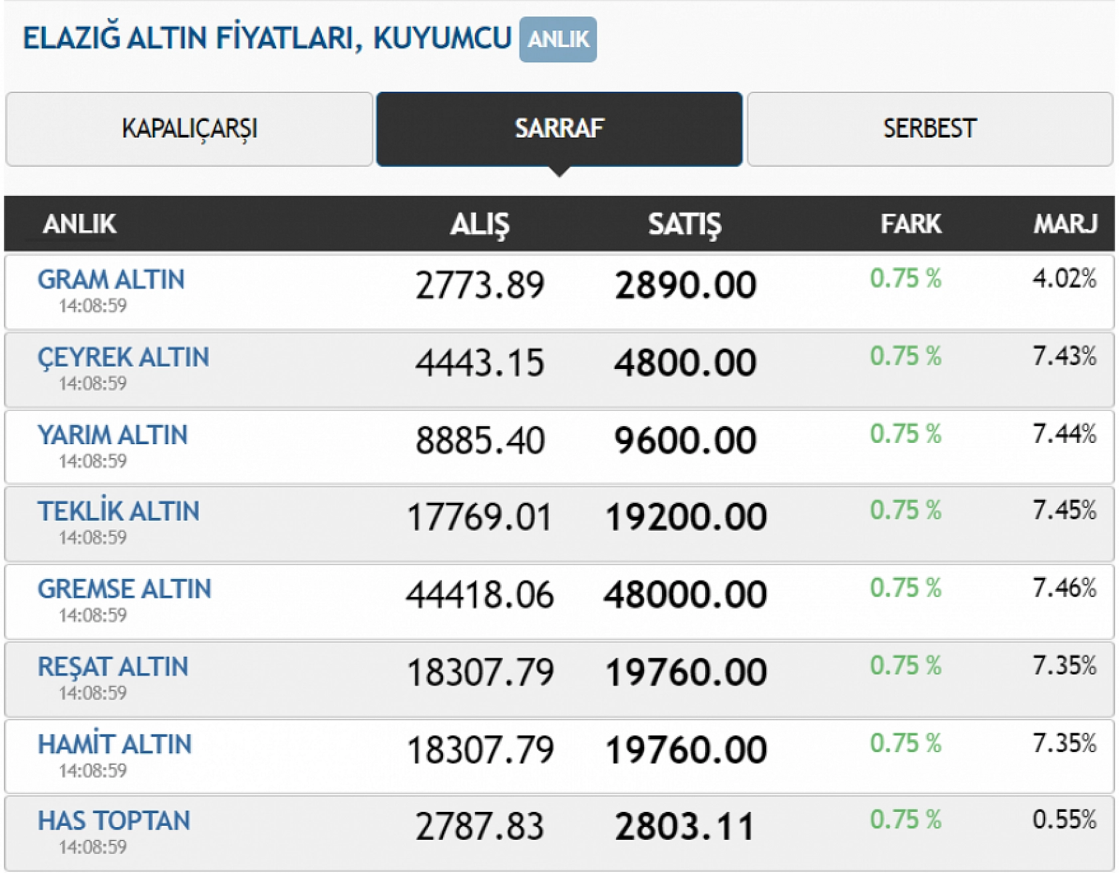Click the green 0.75% change for REŞAT ALTIN

(x=909, y=666)
